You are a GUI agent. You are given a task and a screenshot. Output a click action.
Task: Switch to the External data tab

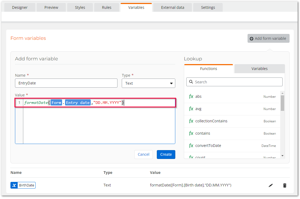[x=172, y=7]
